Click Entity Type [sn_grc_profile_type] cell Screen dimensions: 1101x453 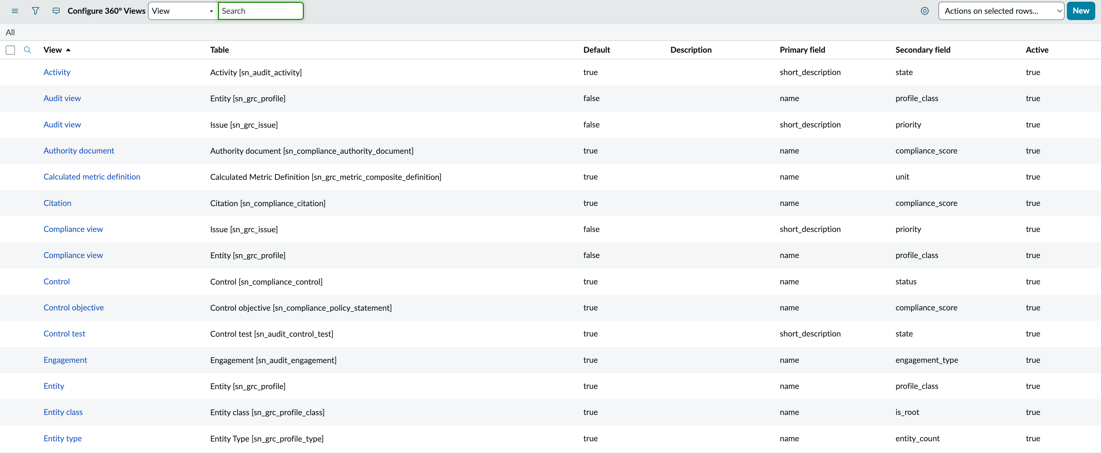click(267, 439)
